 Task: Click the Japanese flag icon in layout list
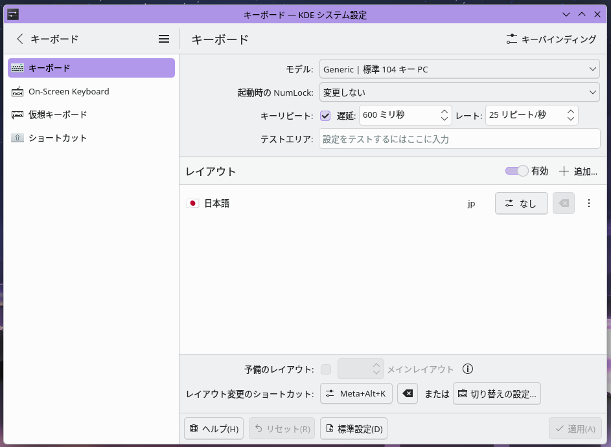(192, 203)
